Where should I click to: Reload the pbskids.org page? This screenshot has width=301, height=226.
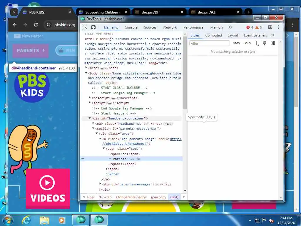[x=36, y=25]
